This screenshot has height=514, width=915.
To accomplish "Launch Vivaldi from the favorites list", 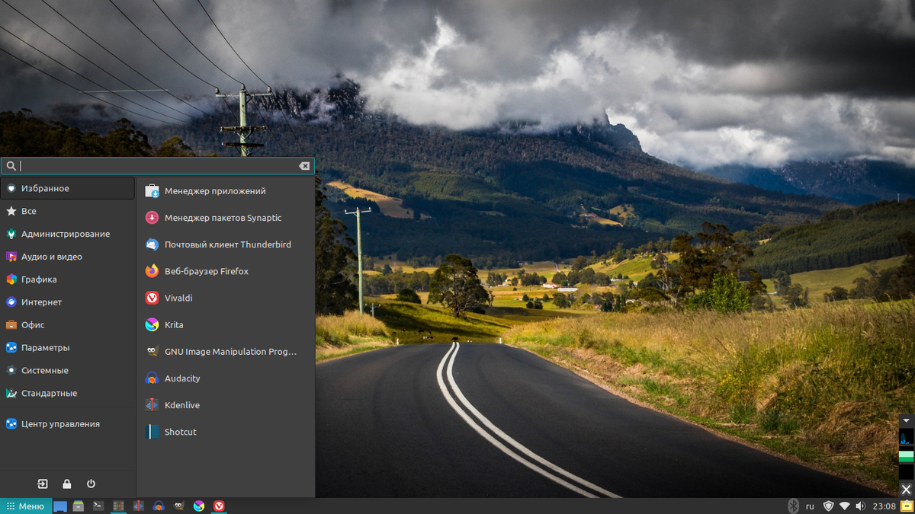I will (x=226, y=298).
